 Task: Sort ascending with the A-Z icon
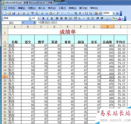click(86, 13)
